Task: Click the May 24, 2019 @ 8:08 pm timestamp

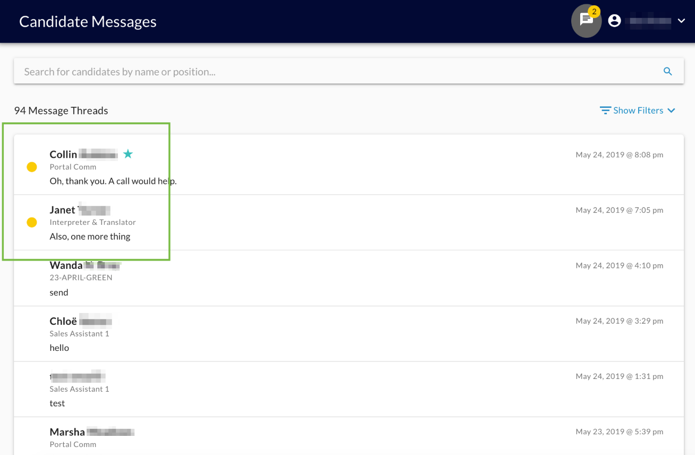Action: 620,155
